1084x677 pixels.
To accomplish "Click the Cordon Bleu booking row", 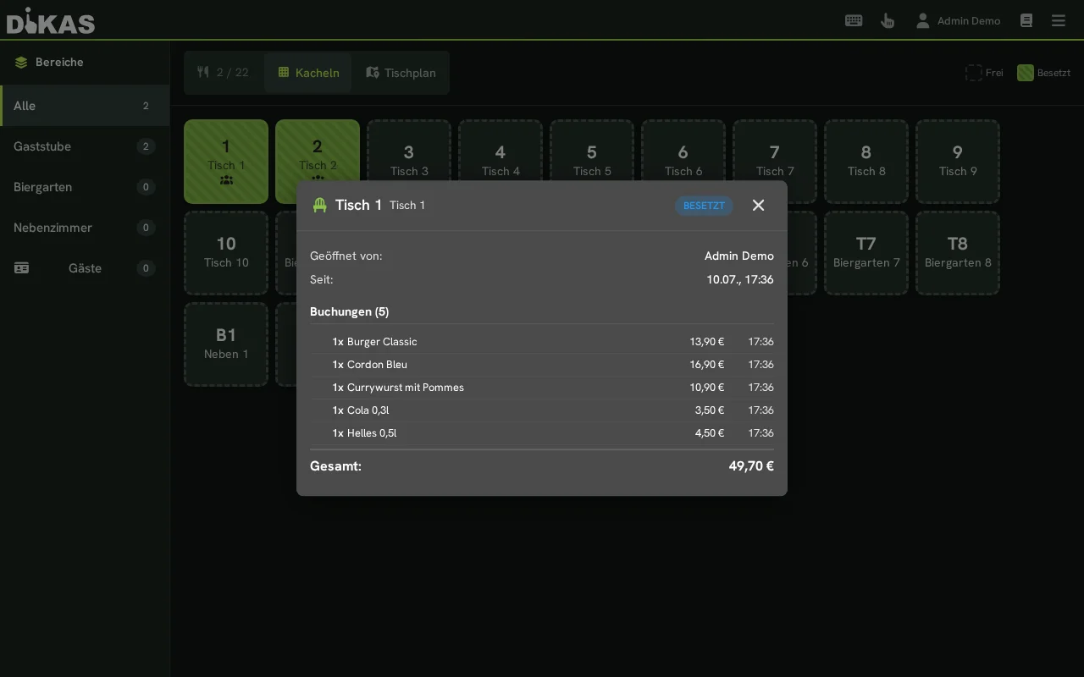I will click(x=542, y=365).
